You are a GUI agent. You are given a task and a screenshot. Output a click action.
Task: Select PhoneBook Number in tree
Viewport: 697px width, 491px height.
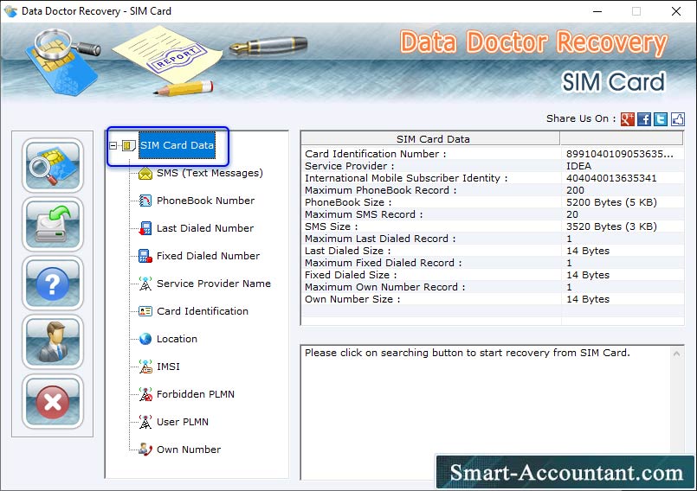coord(205,201)
